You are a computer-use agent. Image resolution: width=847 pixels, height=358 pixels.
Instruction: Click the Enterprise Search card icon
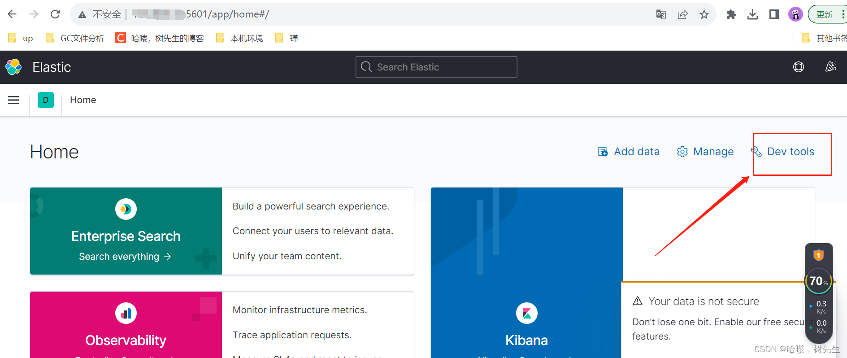click(126, 209)
